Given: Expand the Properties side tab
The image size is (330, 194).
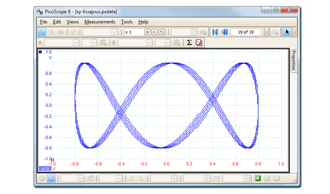Looking at the screenshot, I should (x=294, y=61).
